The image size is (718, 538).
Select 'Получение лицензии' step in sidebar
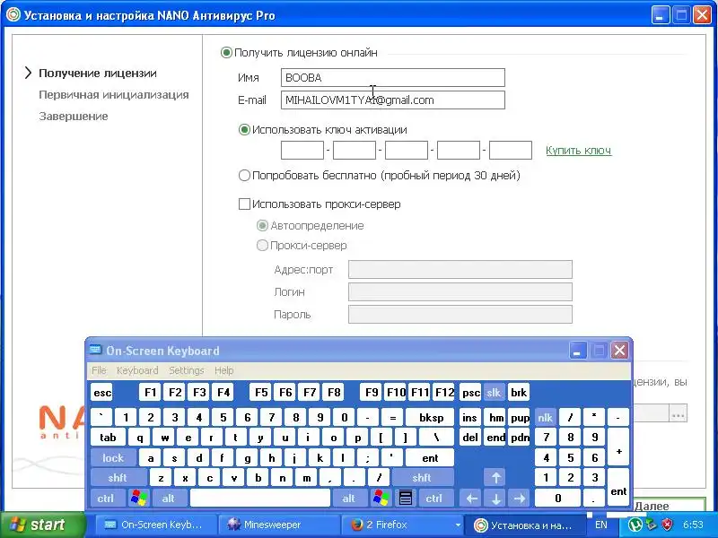pyautogui.click(x=98, y=74)
